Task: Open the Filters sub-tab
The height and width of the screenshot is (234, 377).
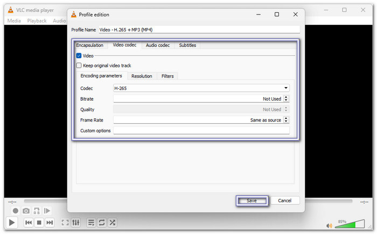Action: click(167, 76)
